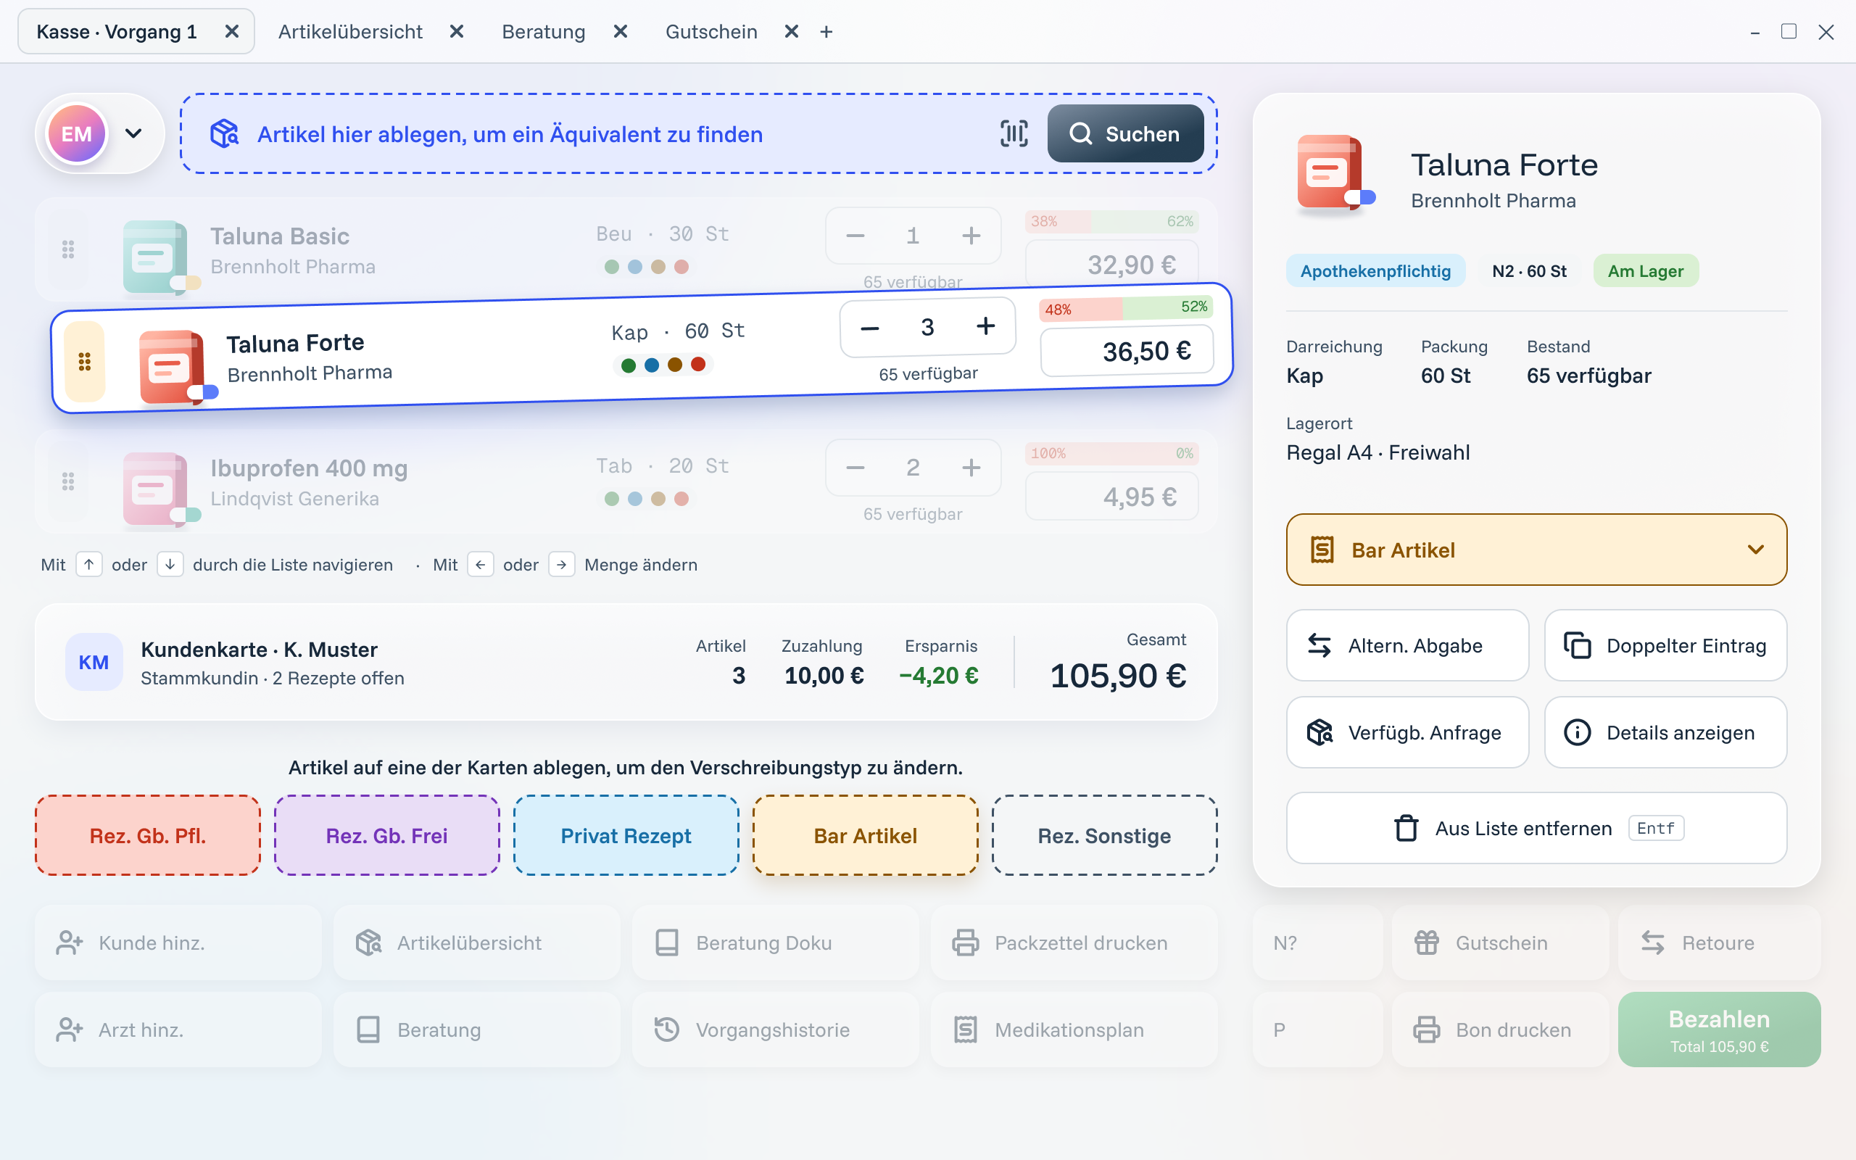Add a new tab with plus icon
This screenshot has height=1160, width=1856.
point(826,31)
